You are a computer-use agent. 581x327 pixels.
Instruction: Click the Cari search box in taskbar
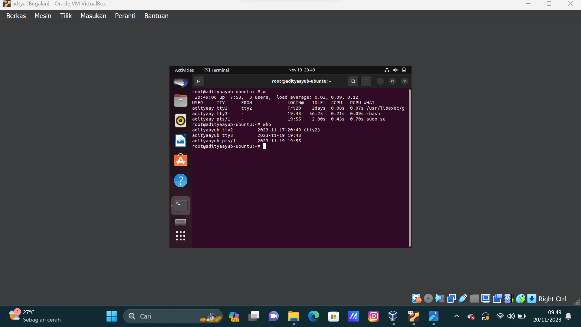pyautogui.click(x=173, y=316)
